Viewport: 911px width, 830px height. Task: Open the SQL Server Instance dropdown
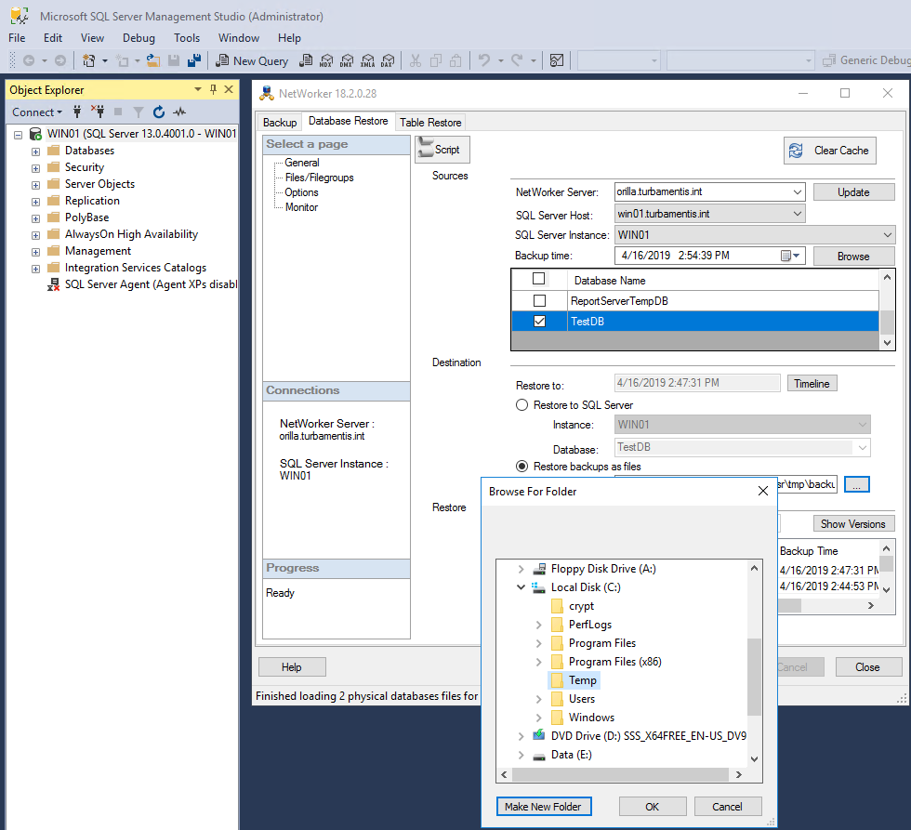tap(888, 235)
